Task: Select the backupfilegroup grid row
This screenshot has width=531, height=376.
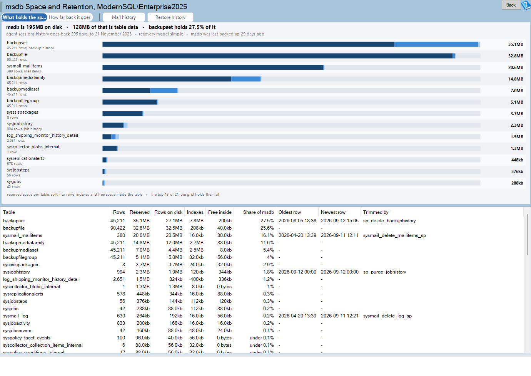Action: coord(262,257)
